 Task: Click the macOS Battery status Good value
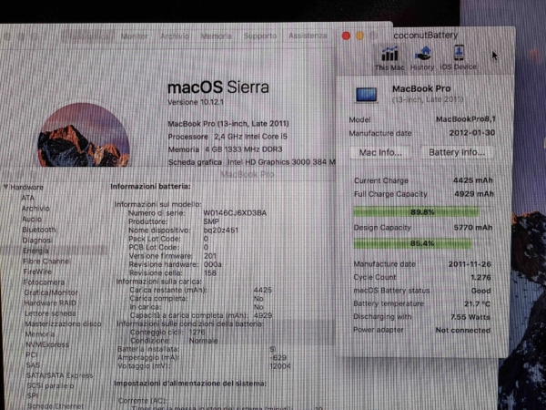click(x=480, y=291)
